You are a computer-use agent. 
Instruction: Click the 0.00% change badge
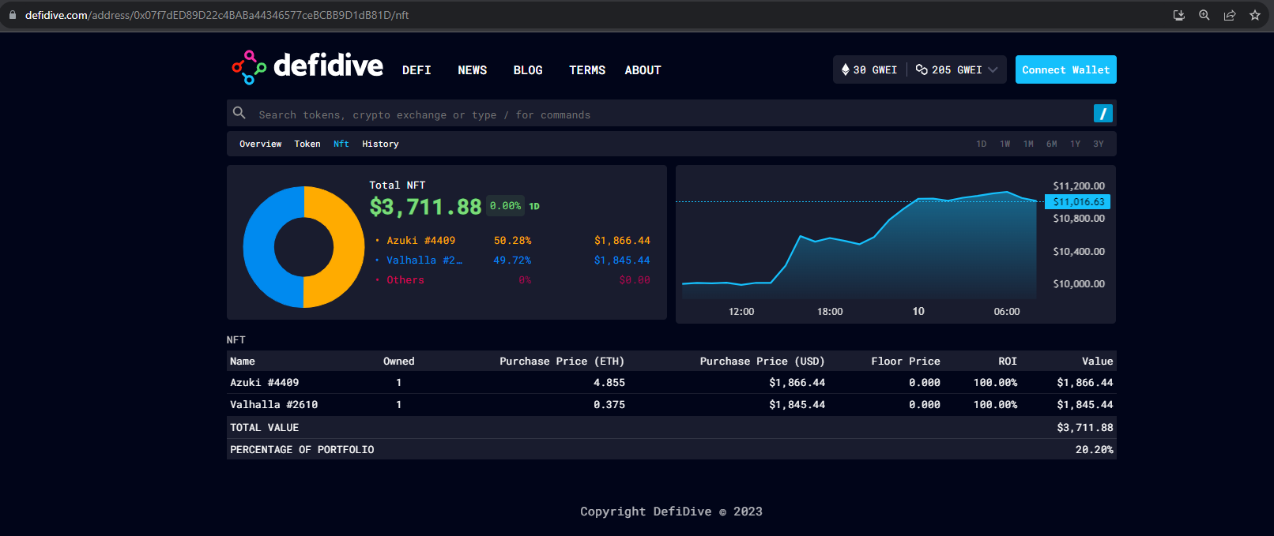pos(505,206)
